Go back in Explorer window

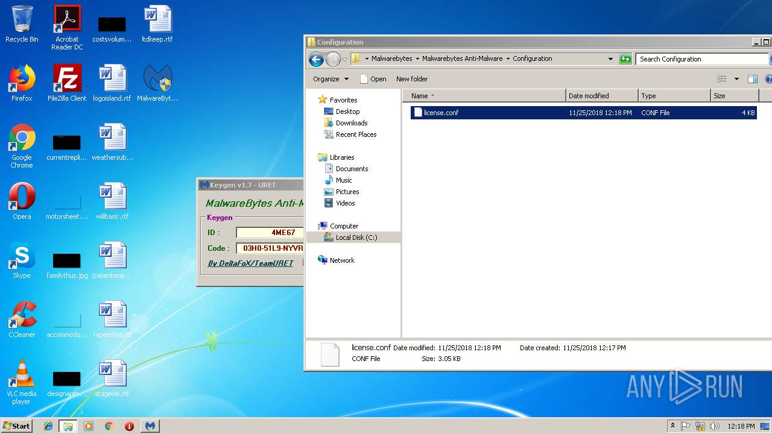(x=316, y=59)
